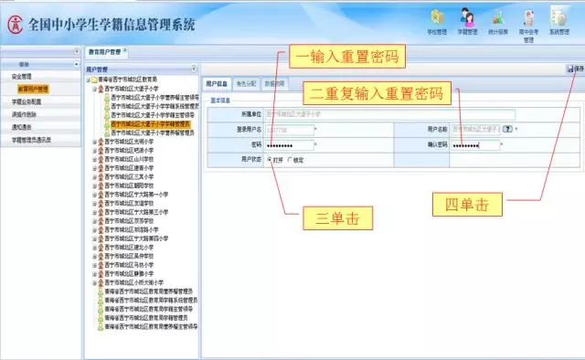Image resolution: width=585 pixels, height=360 pixels.
Task: Open 安全管理 in the left menu
Action: pyautogui.click(x=22, y=77)
